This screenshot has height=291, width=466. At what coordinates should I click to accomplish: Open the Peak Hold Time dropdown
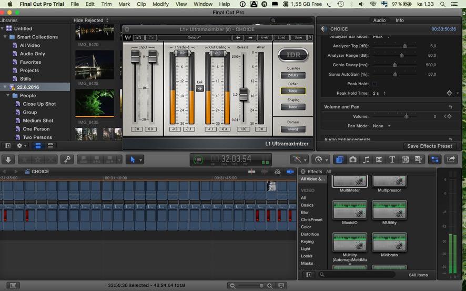379,93
